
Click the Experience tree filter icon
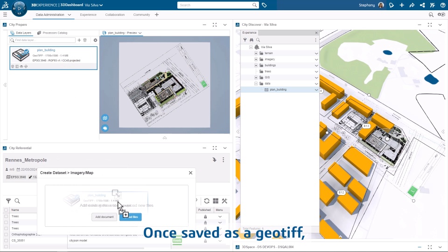(x=245, y=40)
